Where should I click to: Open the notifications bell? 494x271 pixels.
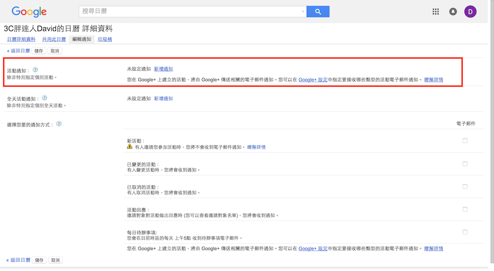click(453, 12)
